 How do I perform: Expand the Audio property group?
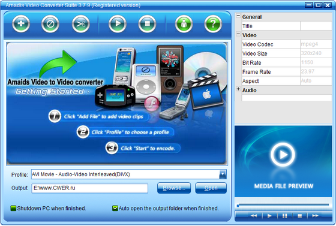click(238, 89)
